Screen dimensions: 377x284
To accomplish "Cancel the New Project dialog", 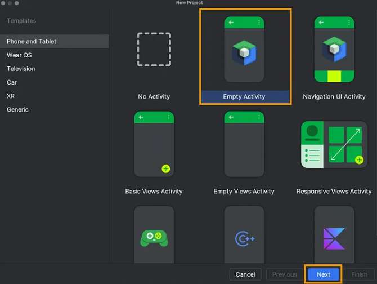I will pos(245,274).
